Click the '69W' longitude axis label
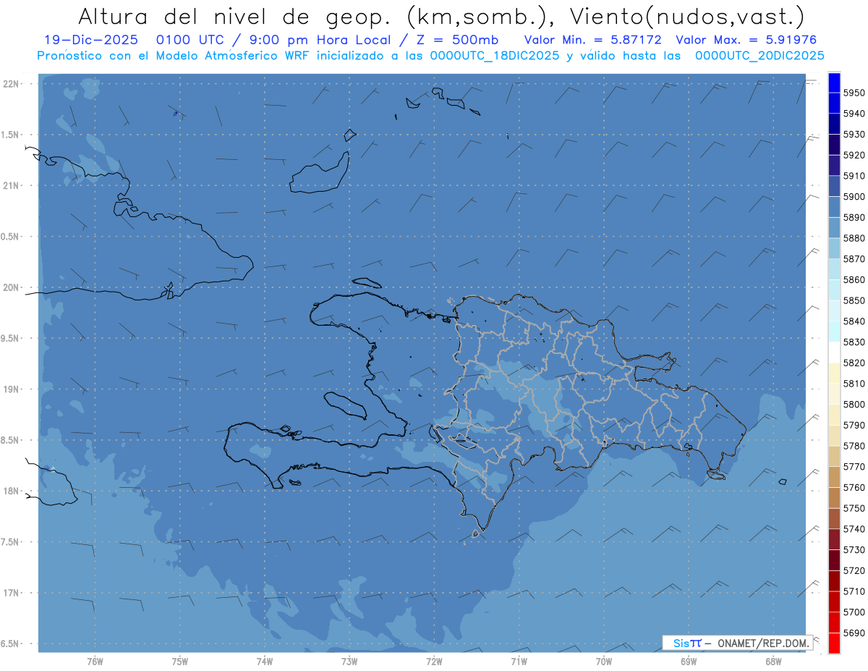868x671 pixels. click(688, 661)
